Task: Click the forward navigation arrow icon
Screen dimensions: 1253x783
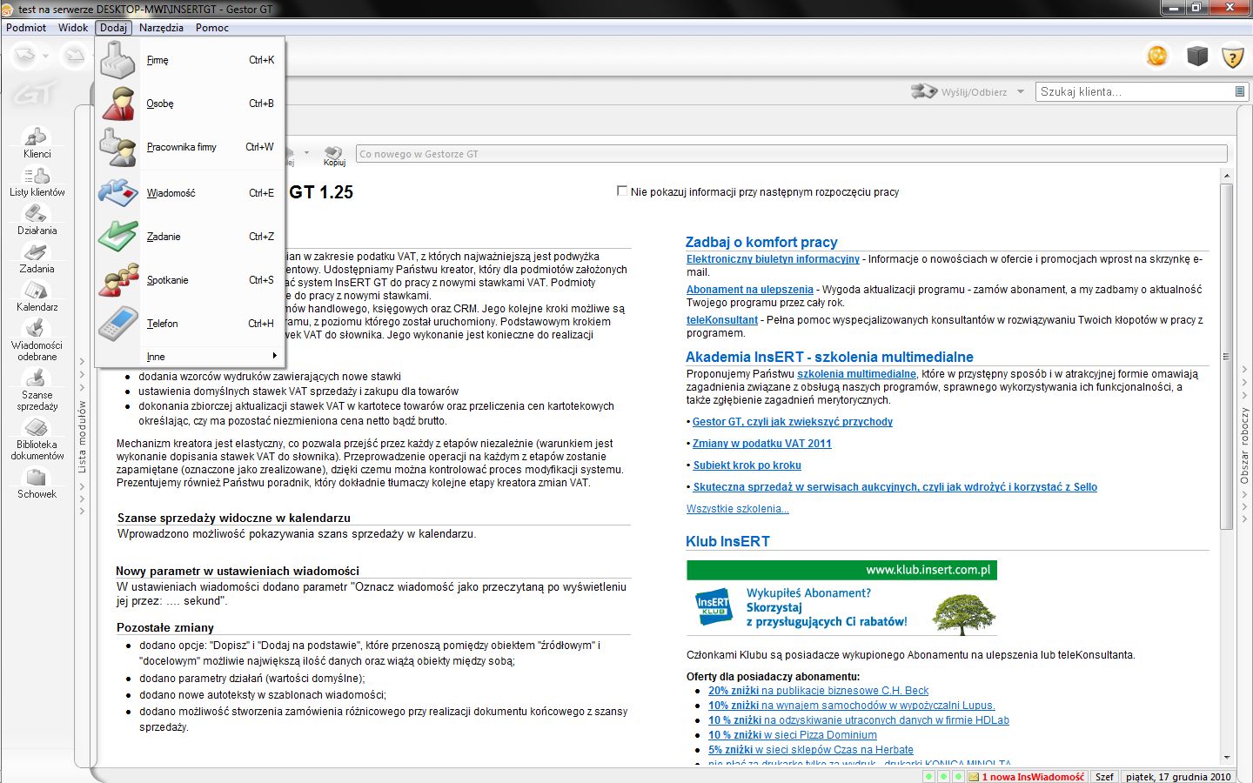Action: (x=75, y=57)
